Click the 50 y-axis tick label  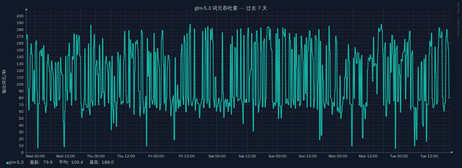[21, 119]
